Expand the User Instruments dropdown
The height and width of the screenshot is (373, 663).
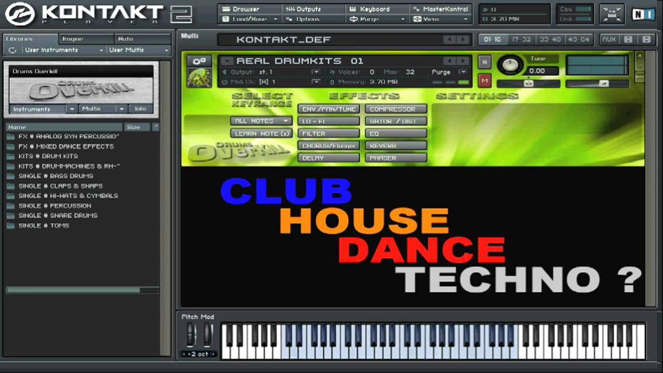point(64,50)
